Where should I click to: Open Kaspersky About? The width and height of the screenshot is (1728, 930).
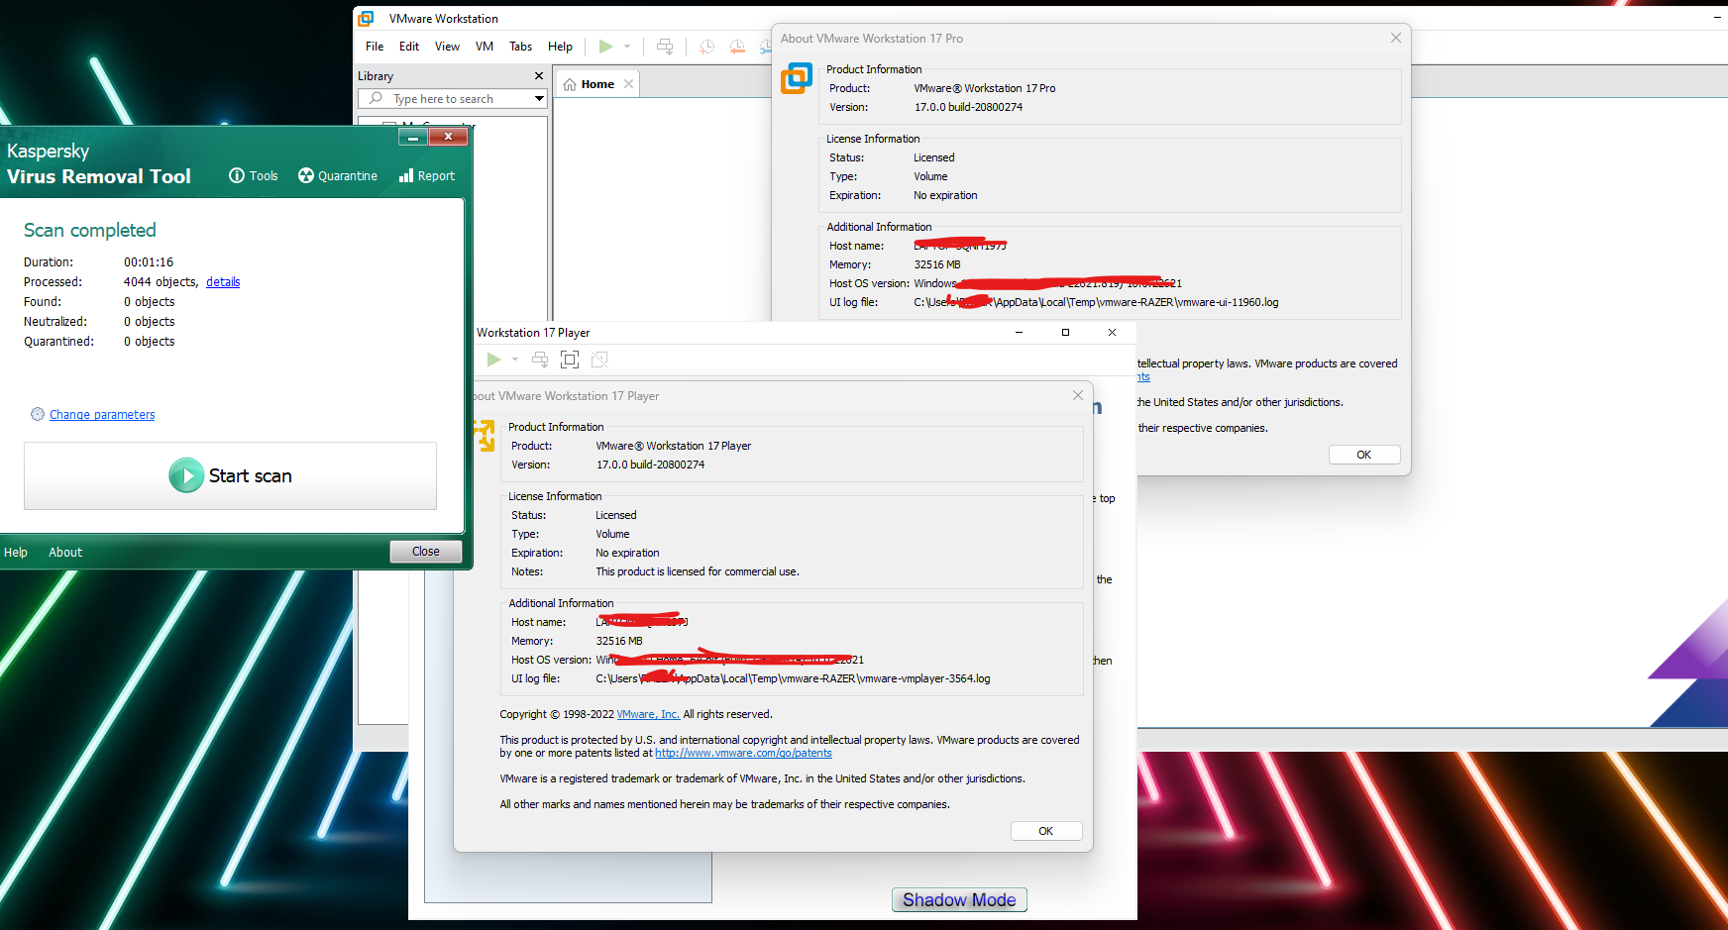tap(65, 553)
